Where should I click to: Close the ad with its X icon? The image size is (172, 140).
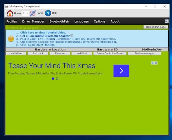tap(156, 63)
